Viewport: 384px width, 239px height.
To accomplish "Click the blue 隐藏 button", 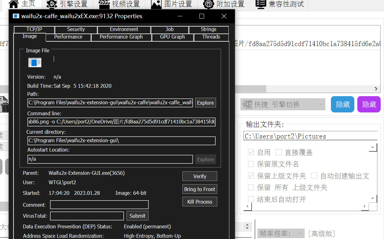I will pyautogui.click(x=343, y=104).
